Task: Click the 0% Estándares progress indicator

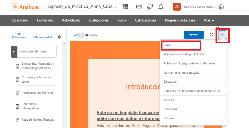Action: pos(19,35)
